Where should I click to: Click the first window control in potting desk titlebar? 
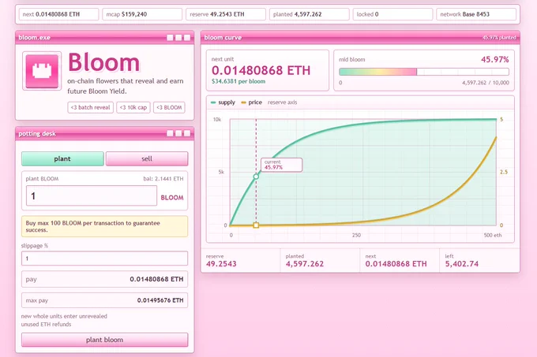pos(170,133)
